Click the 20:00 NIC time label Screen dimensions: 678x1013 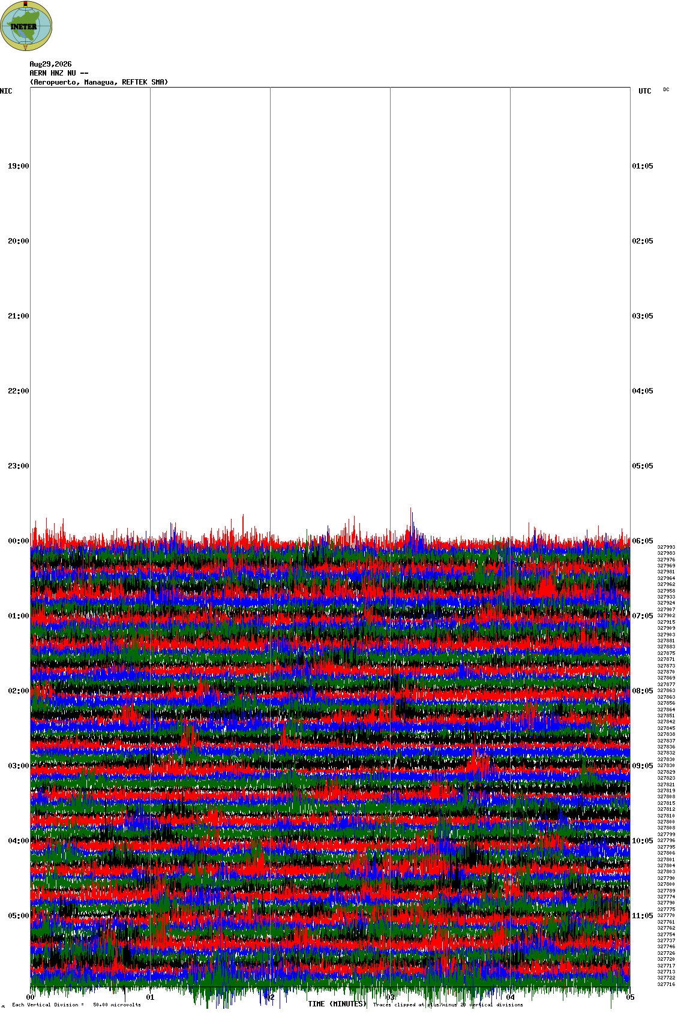click(x=18, y=241)
